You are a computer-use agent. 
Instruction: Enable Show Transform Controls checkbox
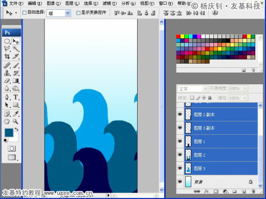[x=78, y=13]
